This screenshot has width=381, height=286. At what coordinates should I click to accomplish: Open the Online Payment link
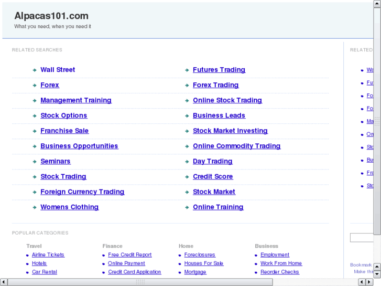(x=126, y=263)
